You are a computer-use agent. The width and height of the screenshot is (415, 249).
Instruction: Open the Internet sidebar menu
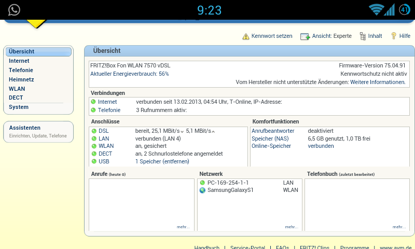coord(19,61)
